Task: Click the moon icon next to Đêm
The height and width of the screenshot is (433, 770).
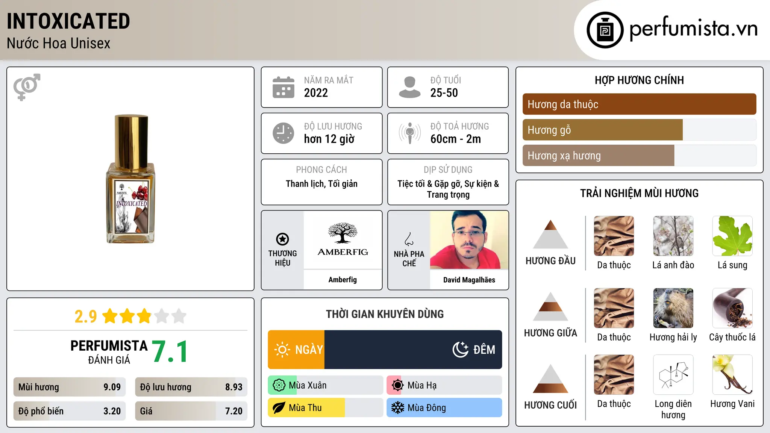Action: point(460,350)
